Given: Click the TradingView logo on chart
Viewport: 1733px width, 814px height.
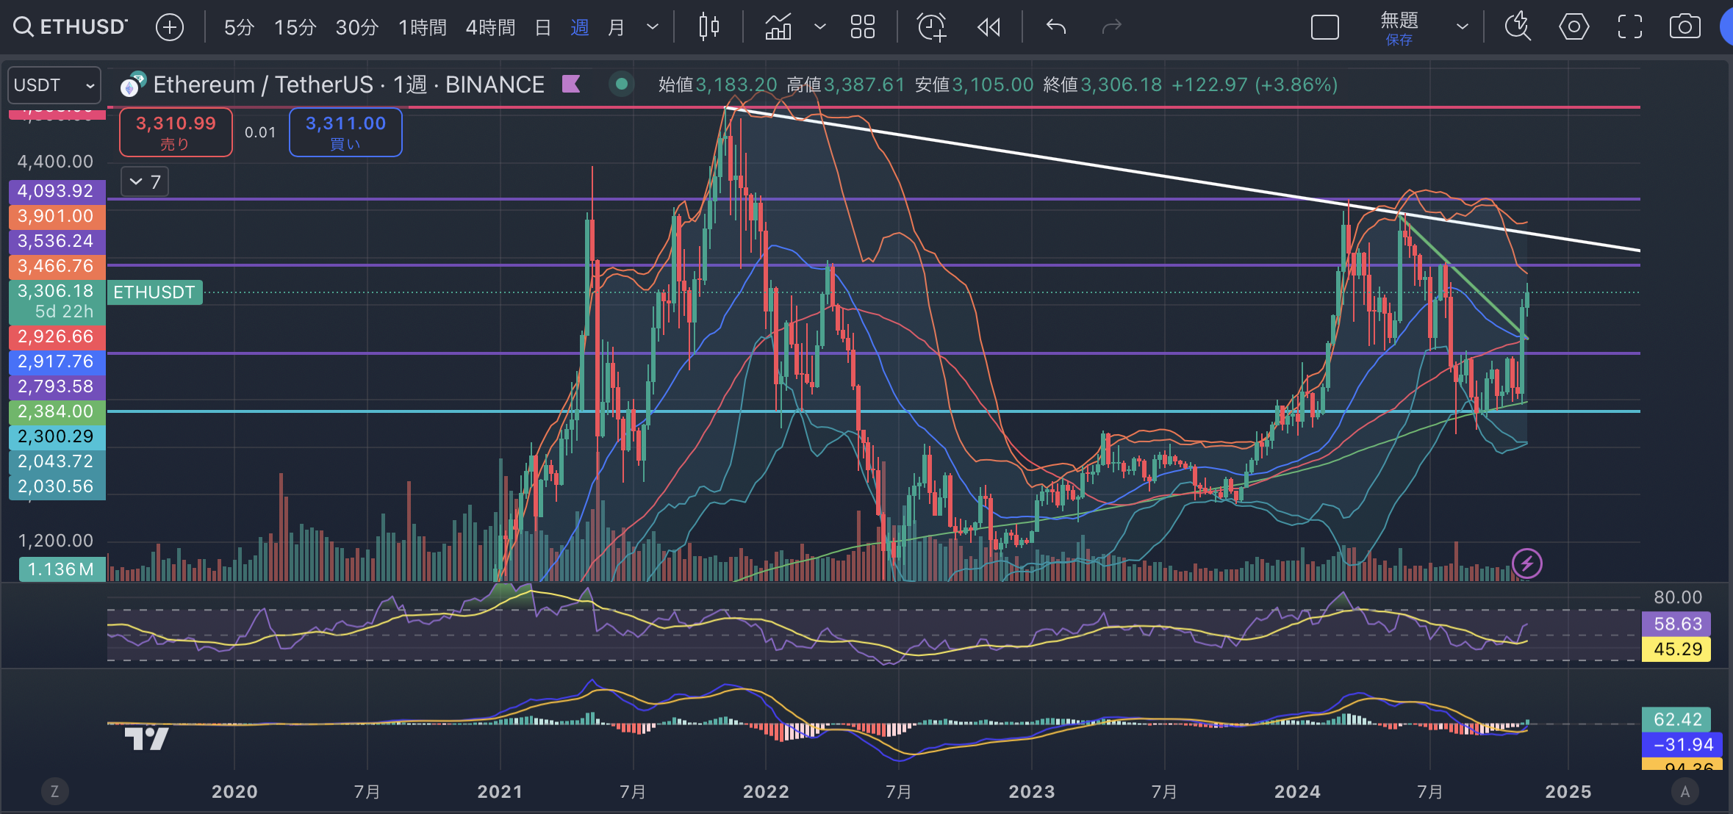Looking at the screenshot, I should (146, 738).
